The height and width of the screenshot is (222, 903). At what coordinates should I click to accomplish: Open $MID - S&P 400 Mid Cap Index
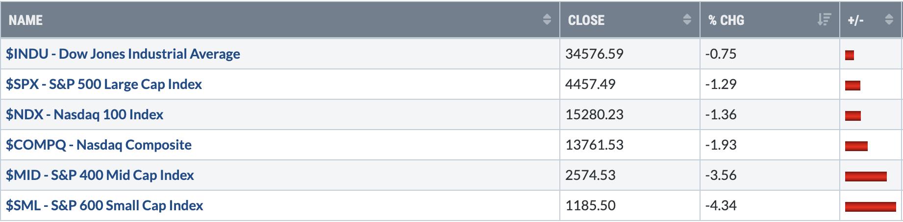[100, 175]
